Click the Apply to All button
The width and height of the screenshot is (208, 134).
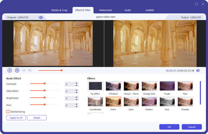coord(16,118)
